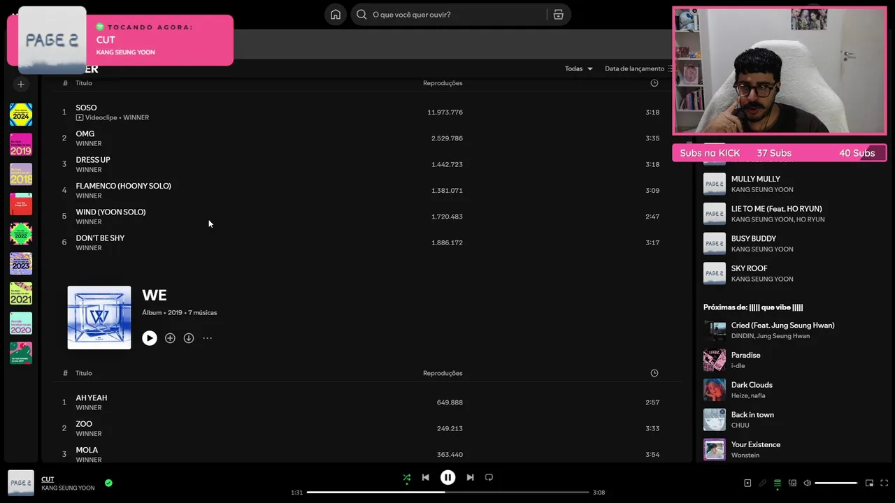Screen dimensions: 895x503
Task: Add WE album to library
Action: click(x=170, y=338)
